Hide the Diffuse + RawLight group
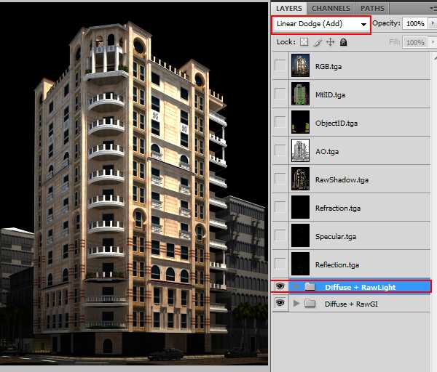The image size is (437, 372). 280,286
